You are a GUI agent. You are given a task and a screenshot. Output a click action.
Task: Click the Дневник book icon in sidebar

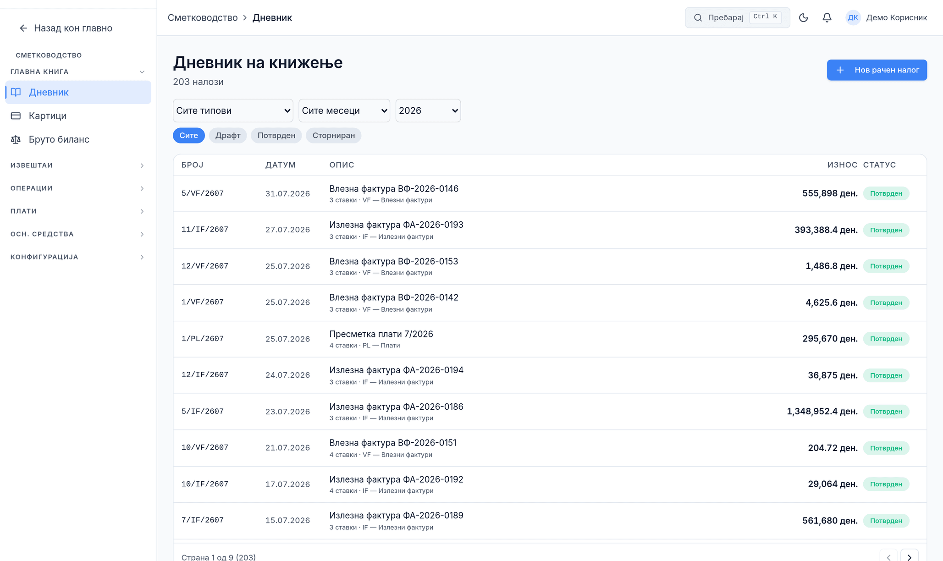(x=16, y=92)
